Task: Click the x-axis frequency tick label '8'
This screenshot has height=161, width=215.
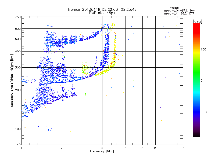Action: pyautogui.click(x=142, y=148)
